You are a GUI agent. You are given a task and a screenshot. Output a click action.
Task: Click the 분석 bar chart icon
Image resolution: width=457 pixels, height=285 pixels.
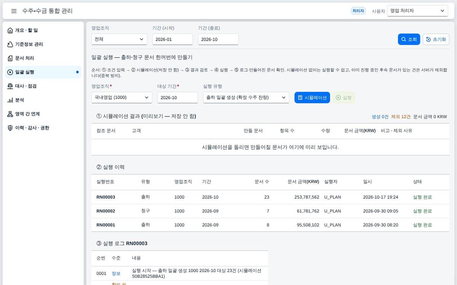pos(10,100)
